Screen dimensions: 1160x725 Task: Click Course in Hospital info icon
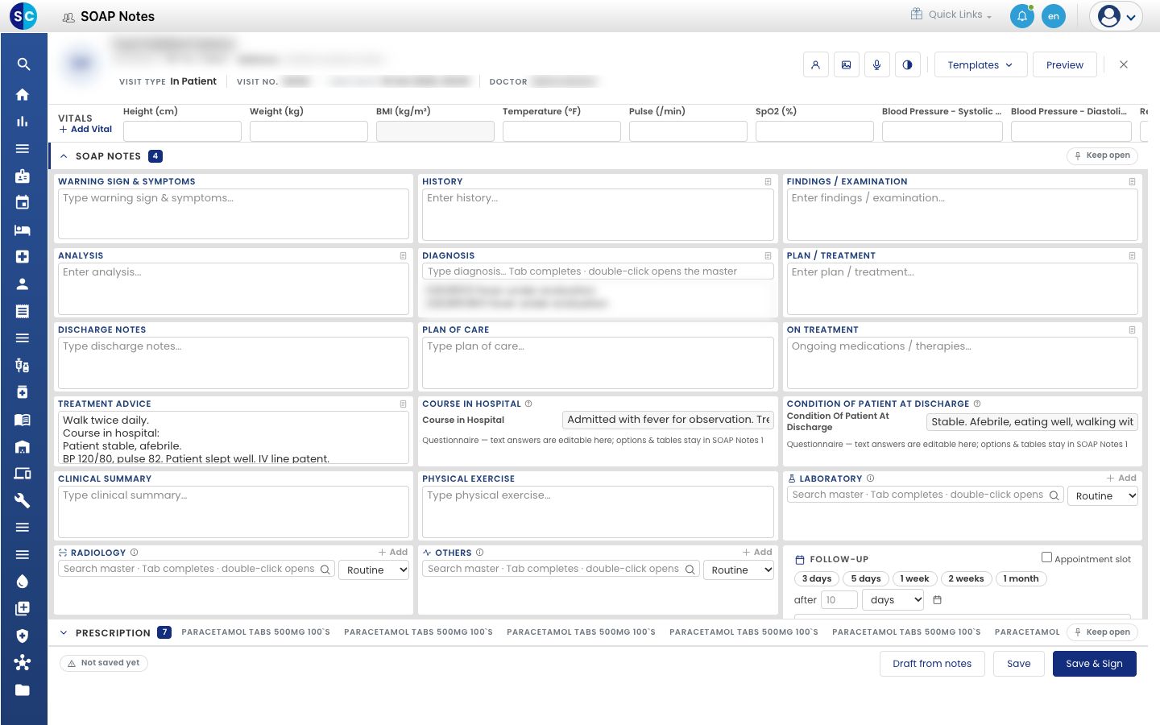coord(528,404)
